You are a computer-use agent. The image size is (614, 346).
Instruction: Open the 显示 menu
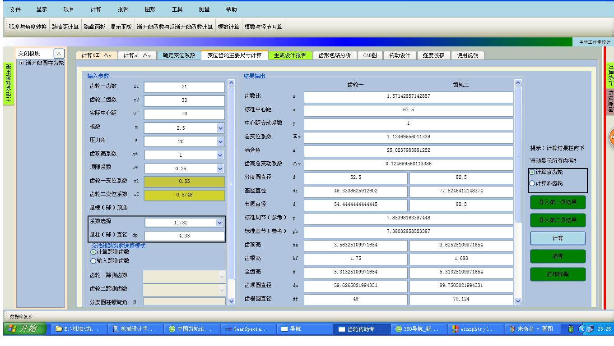click(x=42, y=9)
